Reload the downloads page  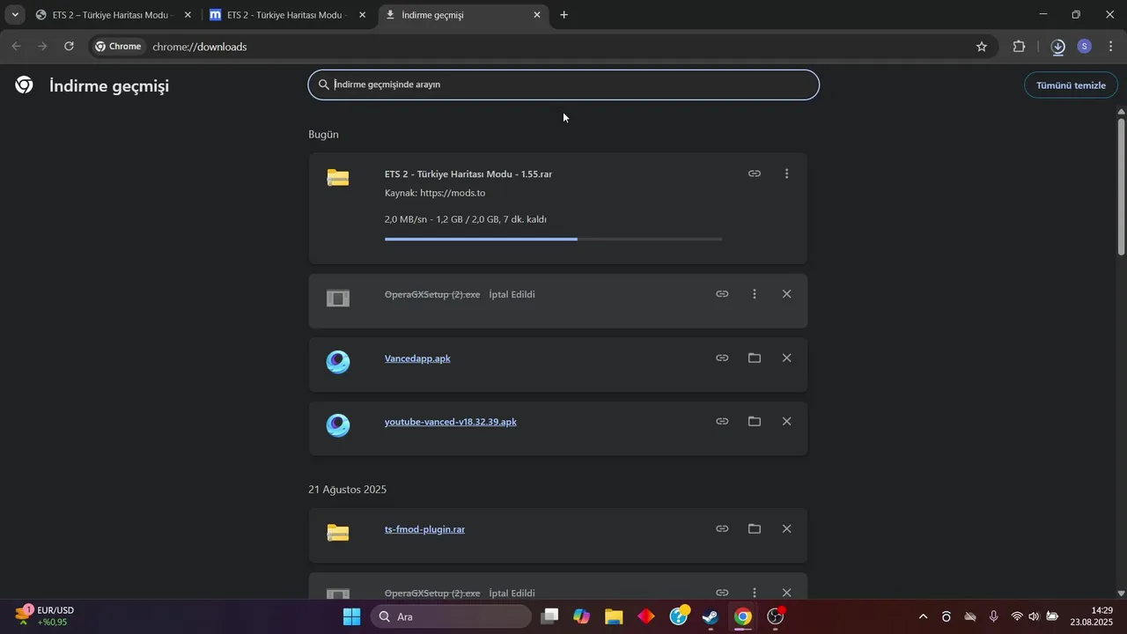[x=69, y=47]
